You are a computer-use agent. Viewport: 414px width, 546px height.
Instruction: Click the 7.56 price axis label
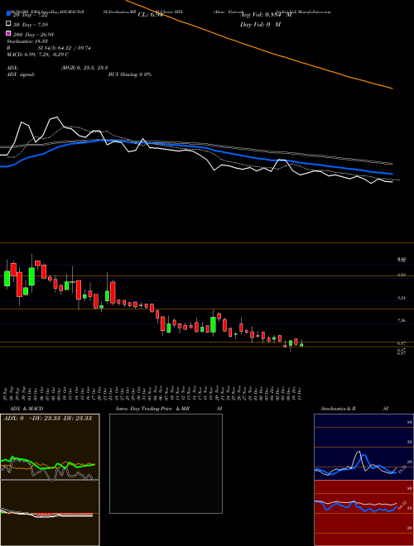click(401, 321)
